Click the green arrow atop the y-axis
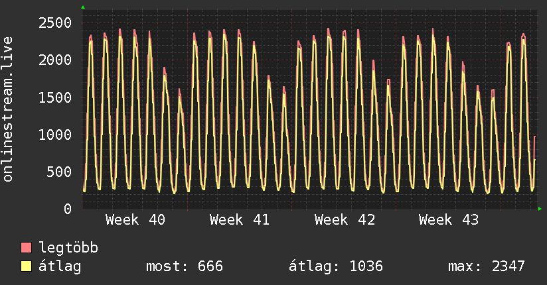 tap(83, 7)
